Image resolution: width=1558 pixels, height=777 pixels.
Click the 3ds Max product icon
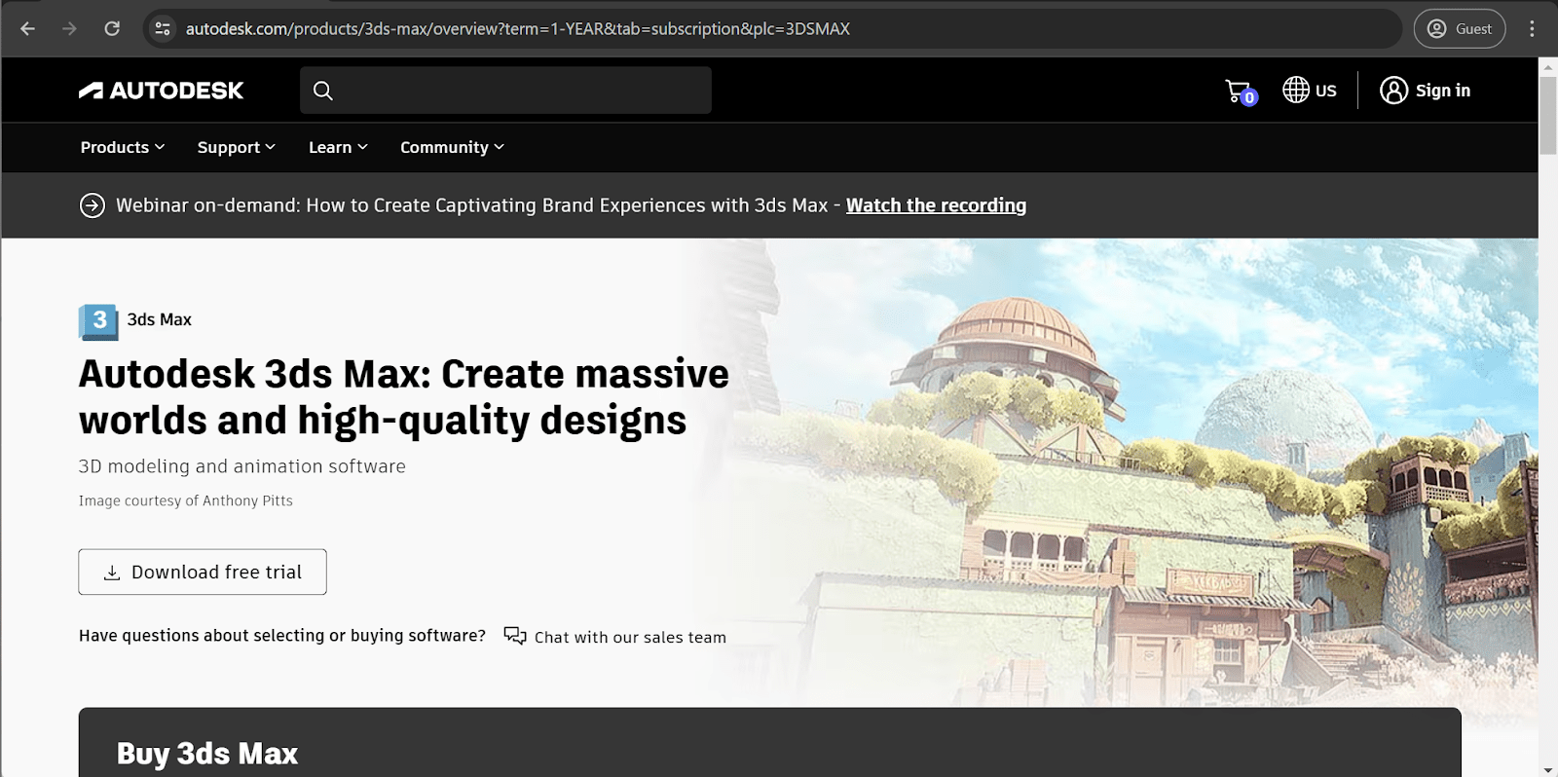[98, 321]
